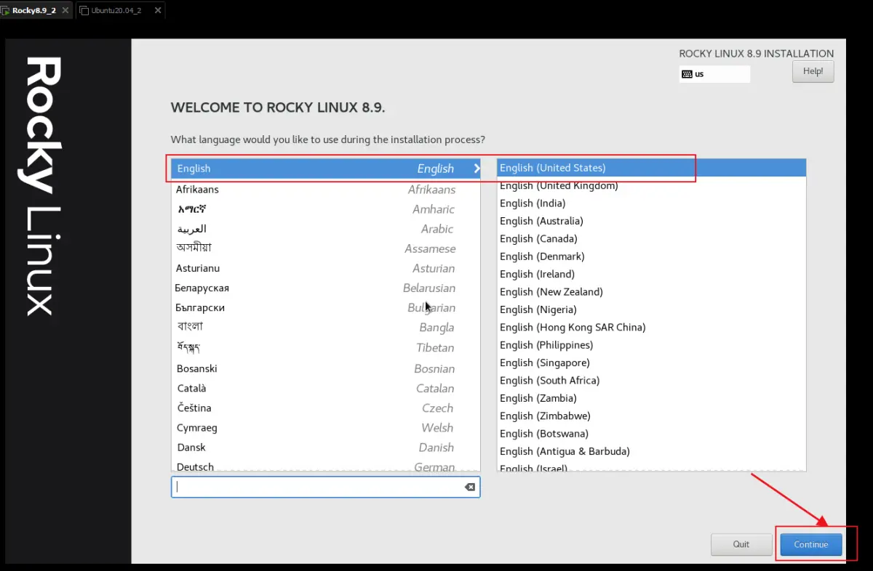Pick English (Denmark) locale
This screenshot has width=873, height=571.
coord(652,256)
